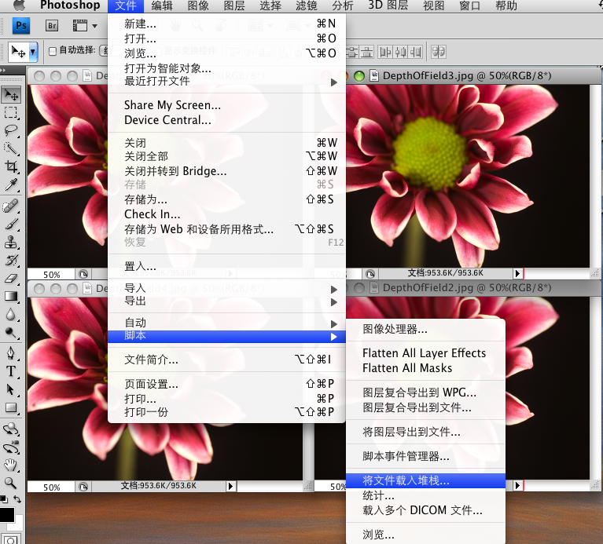Image resolution: width=603 pixels, height=544 pixels.
Task: Select the Path Selection tool
Action: tap(11, 389)
